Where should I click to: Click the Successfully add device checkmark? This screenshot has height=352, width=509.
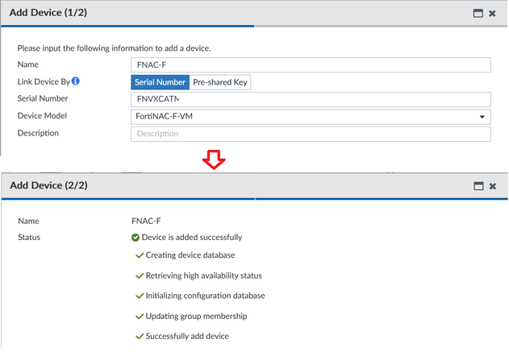[x=140, y=335]
